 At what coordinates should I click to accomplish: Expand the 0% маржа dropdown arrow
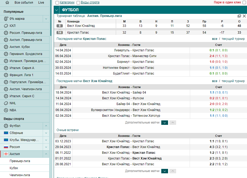coord(46,19)
